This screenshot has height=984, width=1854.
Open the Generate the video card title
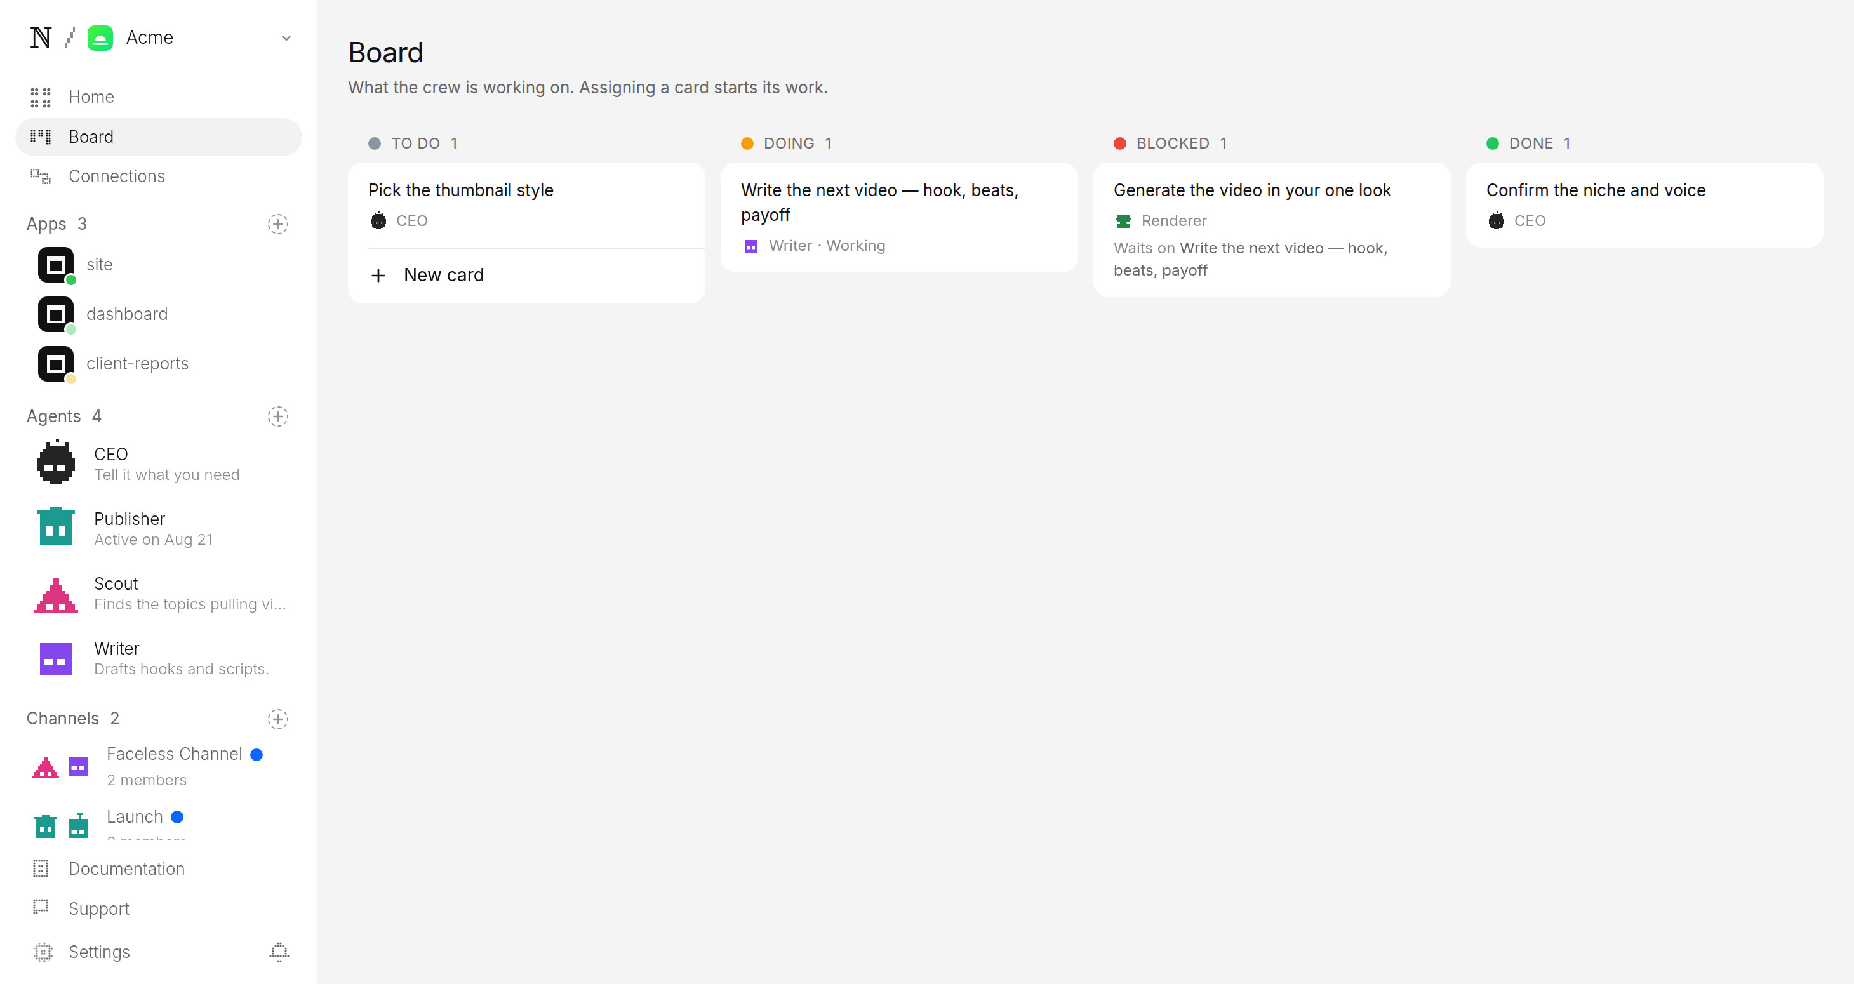coord(1251,190)
